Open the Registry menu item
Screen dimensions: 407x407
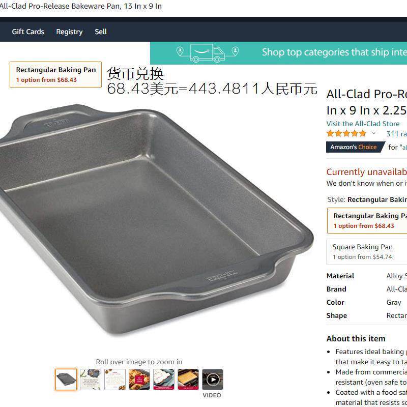tap(69, 32)
